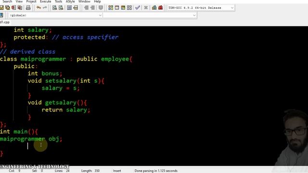Redo the last undone edit
Image resolution: width=308 pixels, height=173 pixels.
pyautogui.click(x=45, y=8)
